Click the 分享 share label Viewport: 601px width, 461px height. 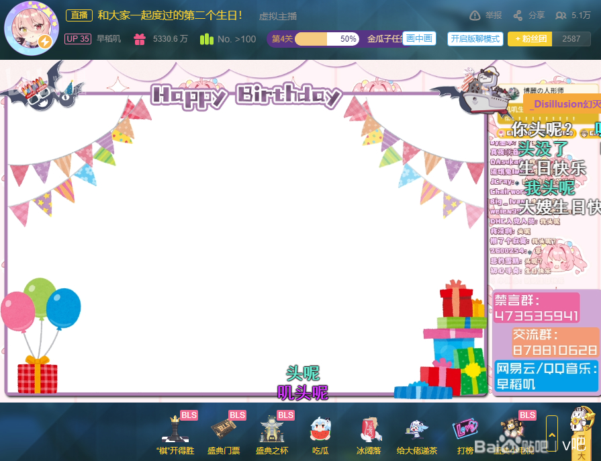(x=537, y=15)
